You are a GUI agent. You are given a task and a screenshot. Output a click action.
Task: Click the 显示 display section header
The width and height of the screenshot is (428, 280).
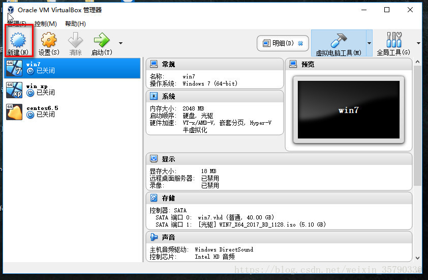click(279, 159)
